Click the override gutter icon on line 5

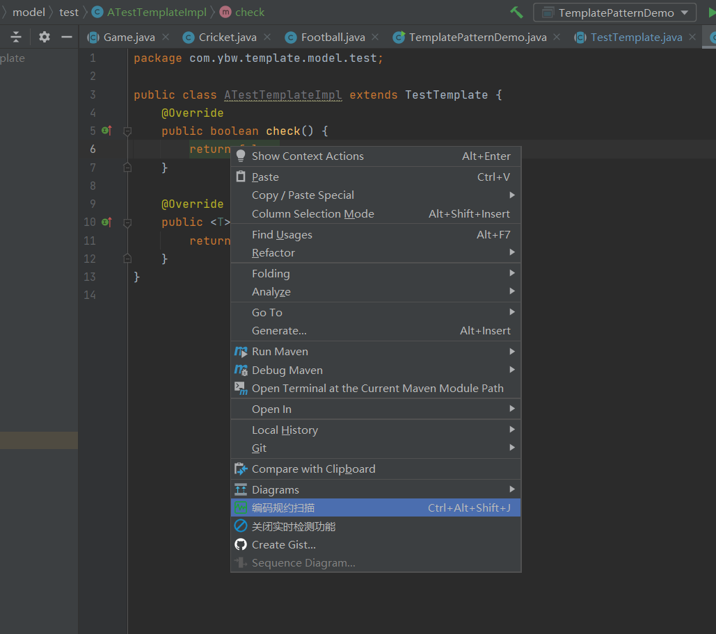107,131
